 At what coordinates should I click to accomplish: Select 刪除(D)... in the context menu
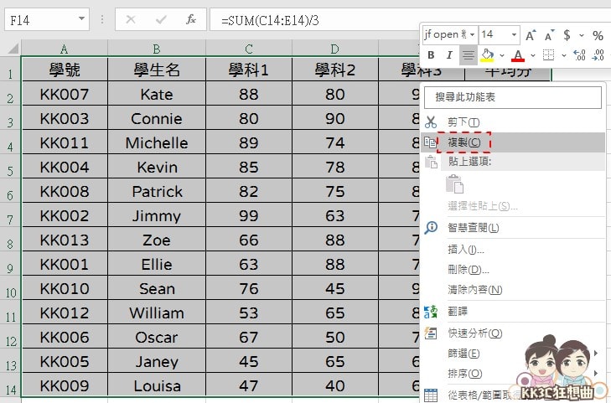pos(469,269)
